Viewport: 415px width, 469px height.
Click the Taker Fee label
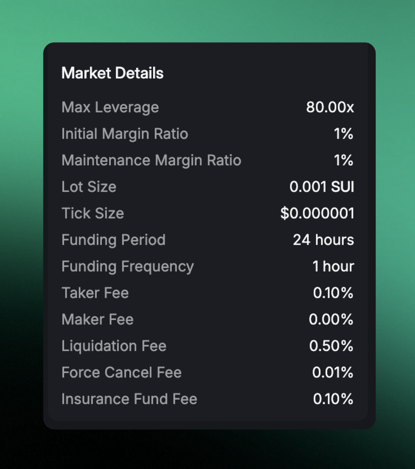(95, 293)
